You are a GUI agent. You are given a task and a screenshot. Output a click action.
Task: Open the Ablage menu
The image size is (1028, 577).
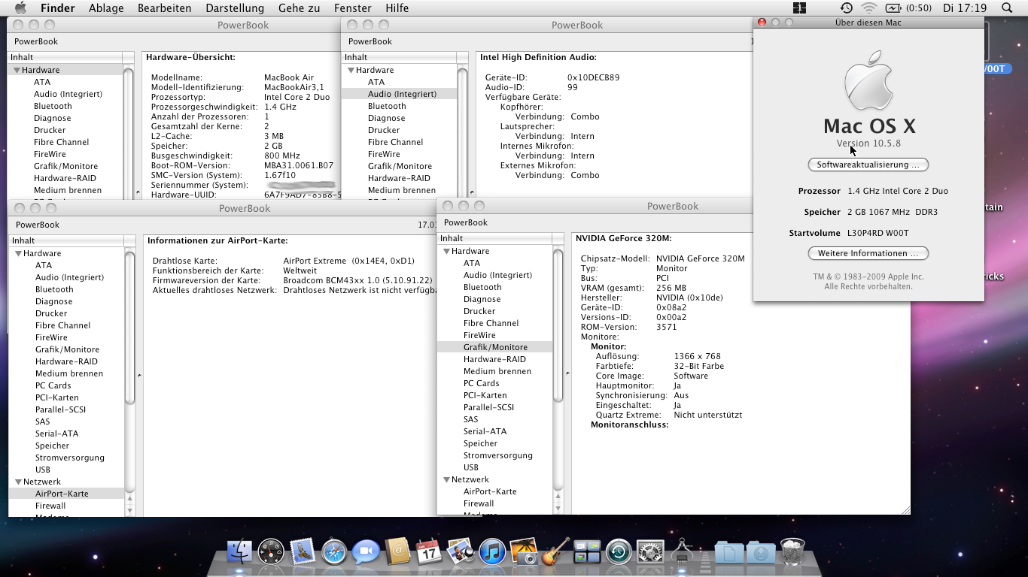pyautogui.click(x=106, y=8)
